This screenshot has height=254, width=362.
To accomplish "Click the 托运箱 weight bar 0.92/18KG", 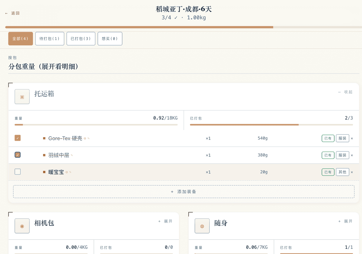I will 96,124.
